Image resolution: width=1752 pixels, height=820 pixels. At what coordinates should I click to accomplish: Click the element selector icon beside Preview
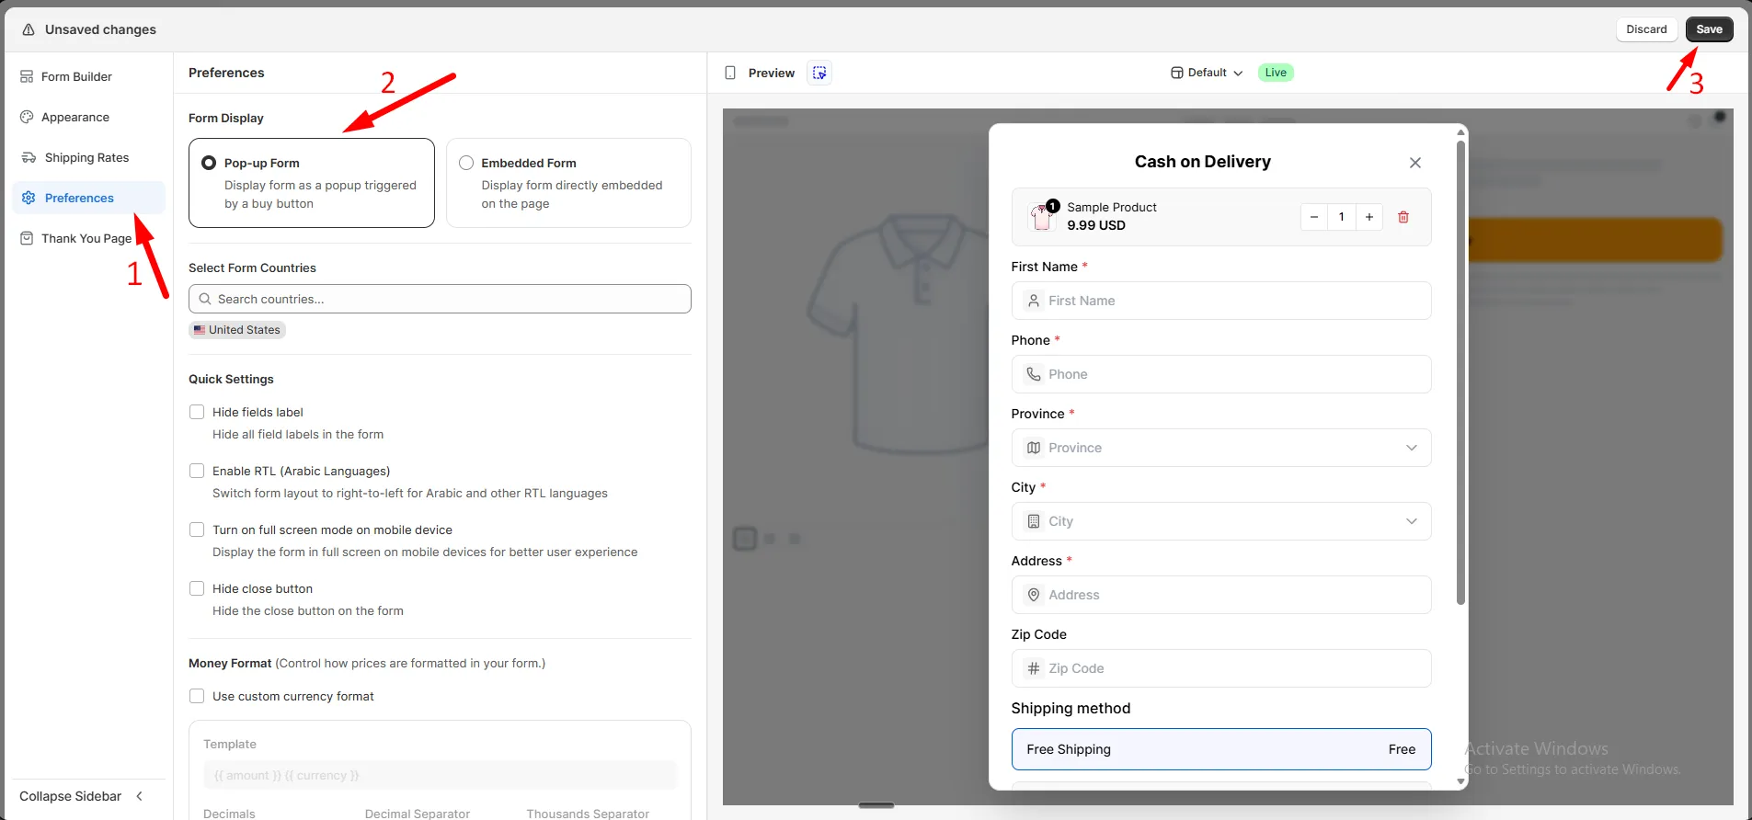(x=819, y=73)
